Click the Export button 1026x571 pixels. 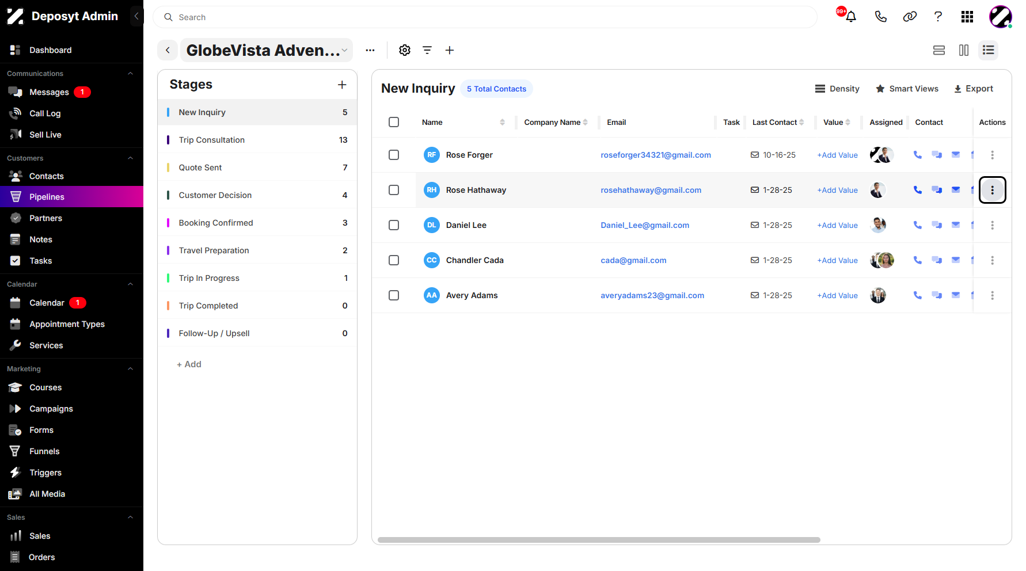point(974,89)
